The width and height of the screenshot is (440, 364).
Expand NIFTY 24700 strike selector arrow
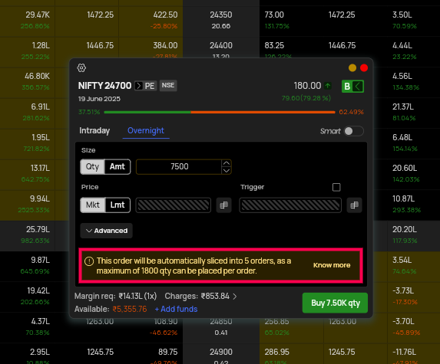point(139,86)
